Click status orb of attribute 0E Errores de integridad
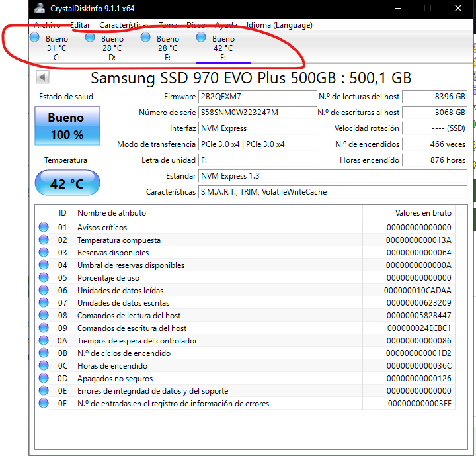This screenshot has height=456, width=476. 44,390
